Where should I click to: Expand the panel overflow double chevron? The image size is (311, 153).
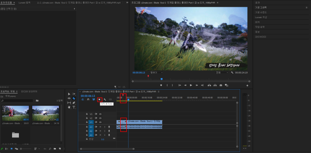pyautogui.click(x=127, y=3)
